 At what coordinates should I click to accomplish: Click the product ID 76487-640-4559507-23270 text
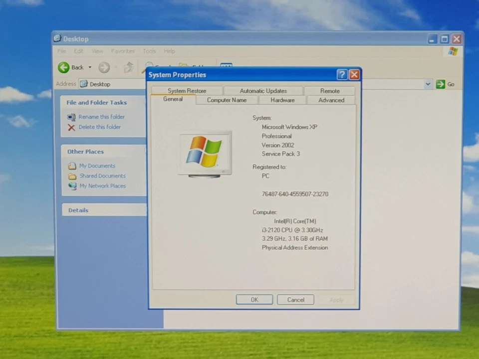click(x=295, y=194)
